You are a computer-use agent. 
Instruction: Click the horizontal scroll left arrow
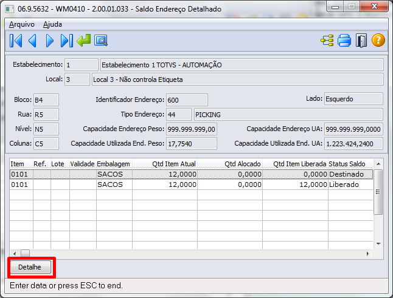15,254
